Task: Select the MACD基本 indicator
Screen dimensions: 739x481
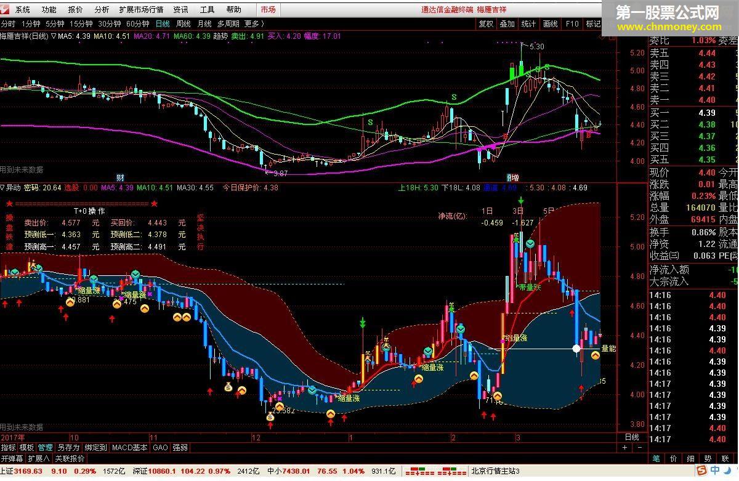Action: (x=130, y=448)
